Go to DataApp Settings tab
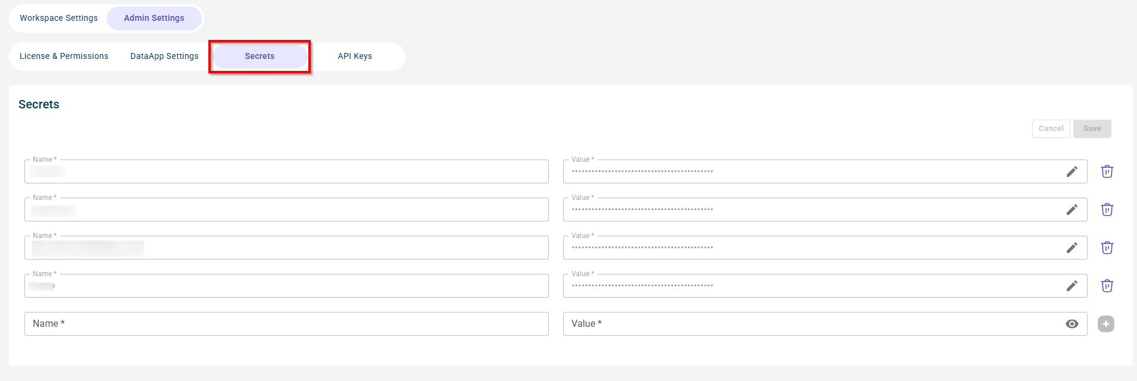 pyautogui.click(x=164, y=56)
